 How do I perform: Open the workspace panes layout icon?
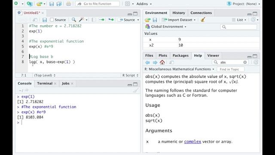pyautogui.click(x=128, y=4)
